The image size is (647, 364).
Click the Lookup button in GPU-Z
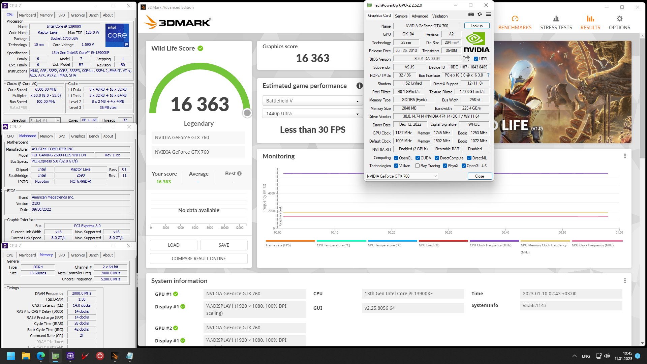click(x=476, y=26)
